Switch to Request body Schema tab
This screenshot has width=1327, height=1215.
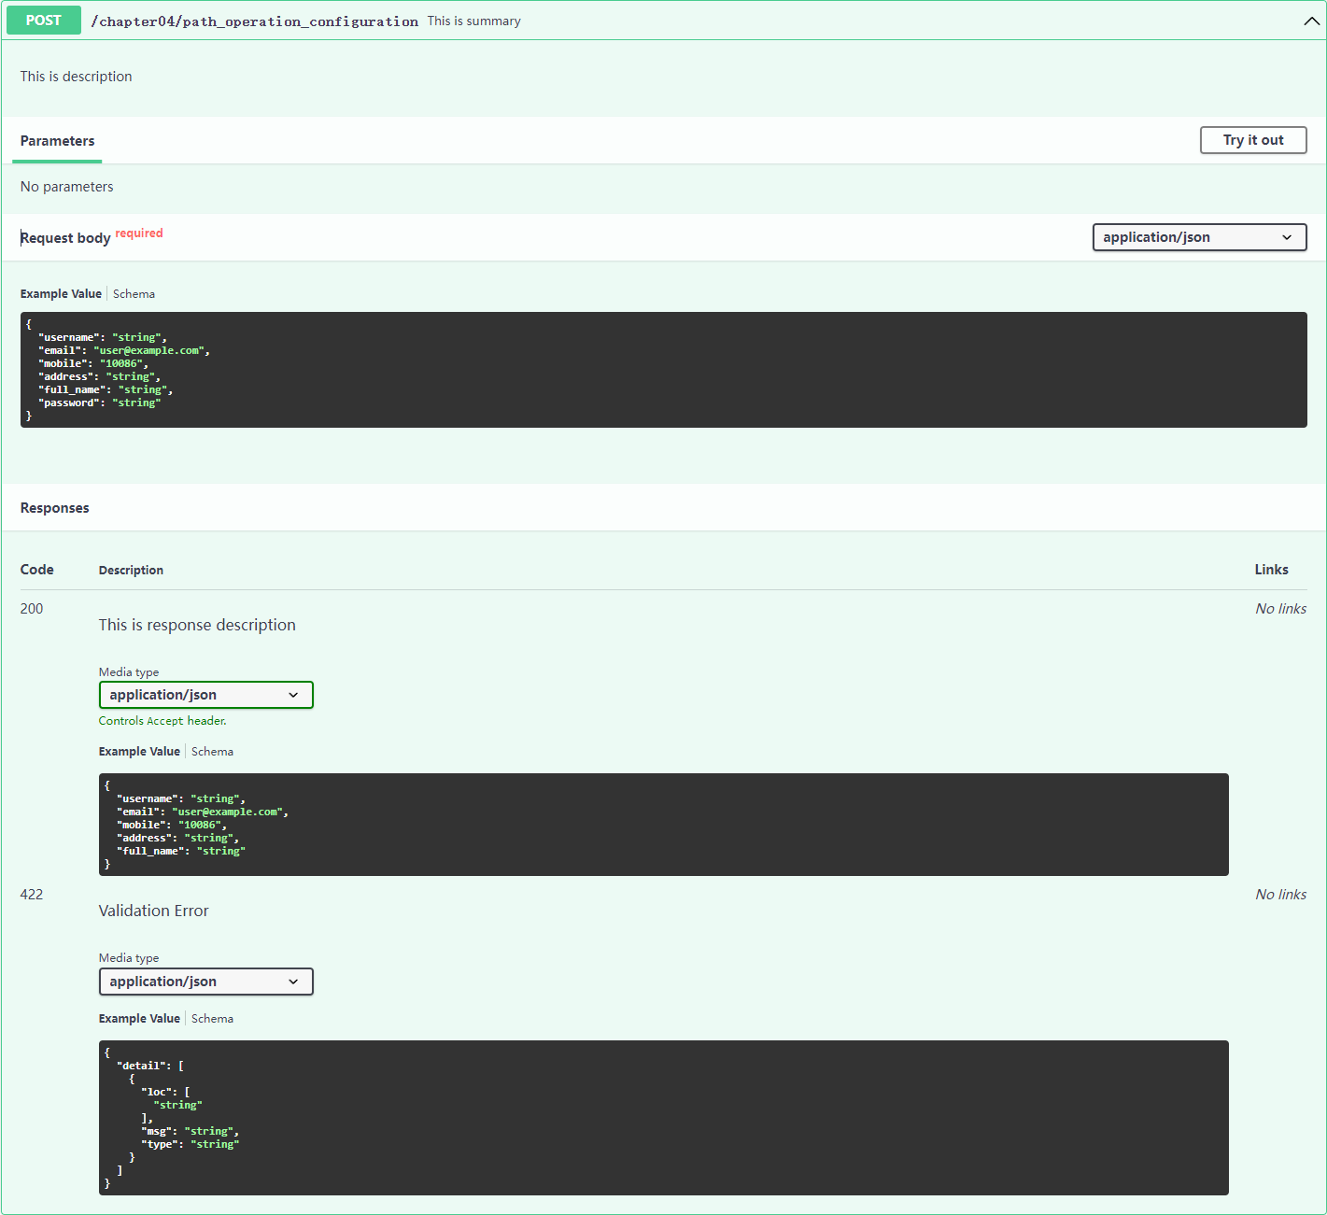(x=134, y=294)
